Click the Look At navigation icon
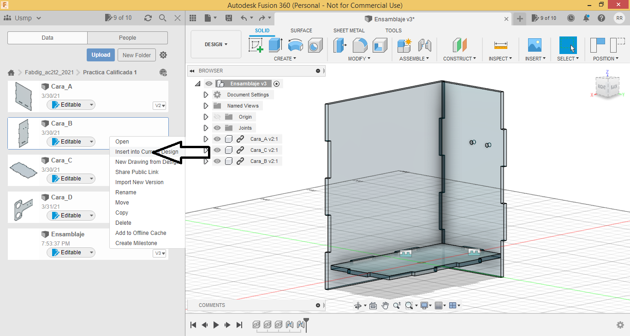Viewport: 630px width, 336px height. [373, 306]
